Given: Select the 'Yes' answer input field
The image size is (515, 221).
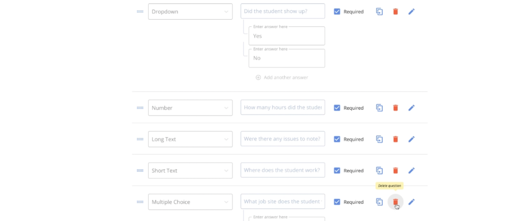Looking at the screenshot, I should [x=287, y=36].
